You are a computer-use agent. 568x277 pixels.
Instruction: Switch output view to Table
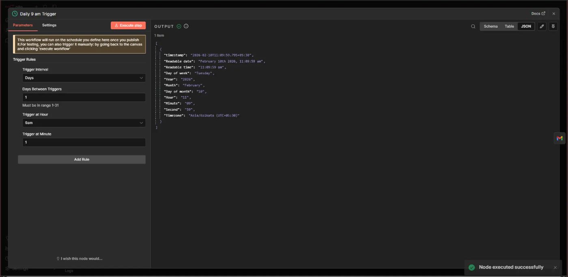509,26
